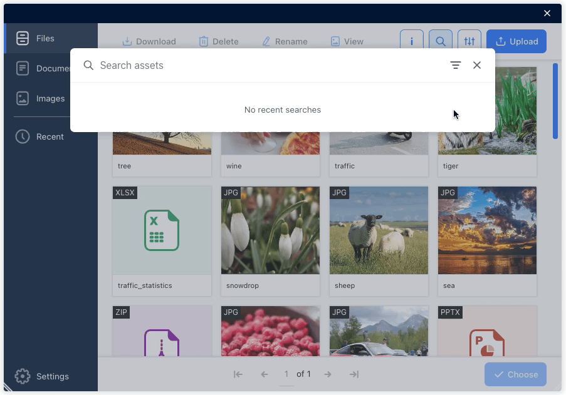Select the car and mountains JPG thumbnail
566x395 pixels.
[379, 331]
